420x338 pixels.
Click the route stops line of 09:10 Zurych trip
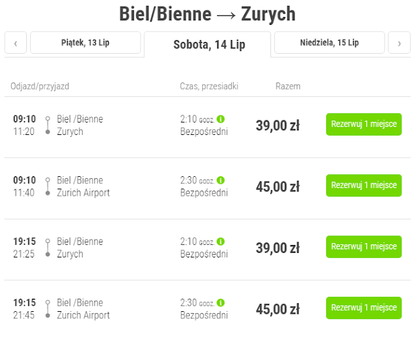tap(47, 125)
